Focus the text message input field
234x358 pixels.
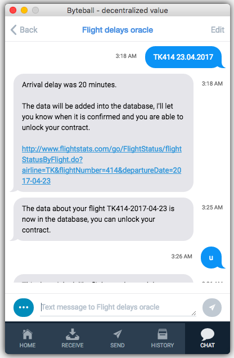click(x=118, y=307)
